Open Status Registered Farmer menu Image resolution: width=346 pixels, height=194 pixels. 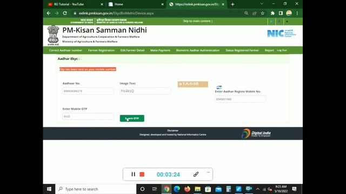coord(242,50)
